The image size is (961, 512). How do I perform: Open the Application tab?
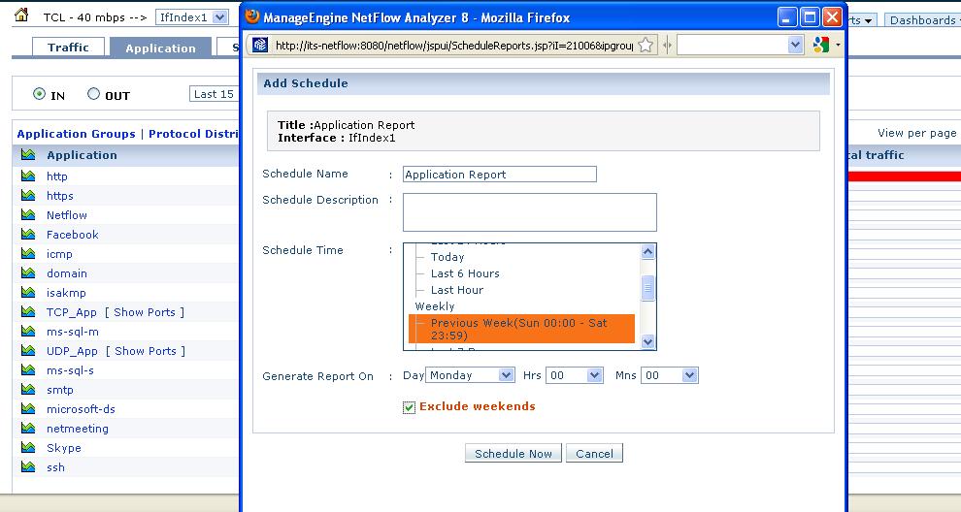[x=160, y=48]
